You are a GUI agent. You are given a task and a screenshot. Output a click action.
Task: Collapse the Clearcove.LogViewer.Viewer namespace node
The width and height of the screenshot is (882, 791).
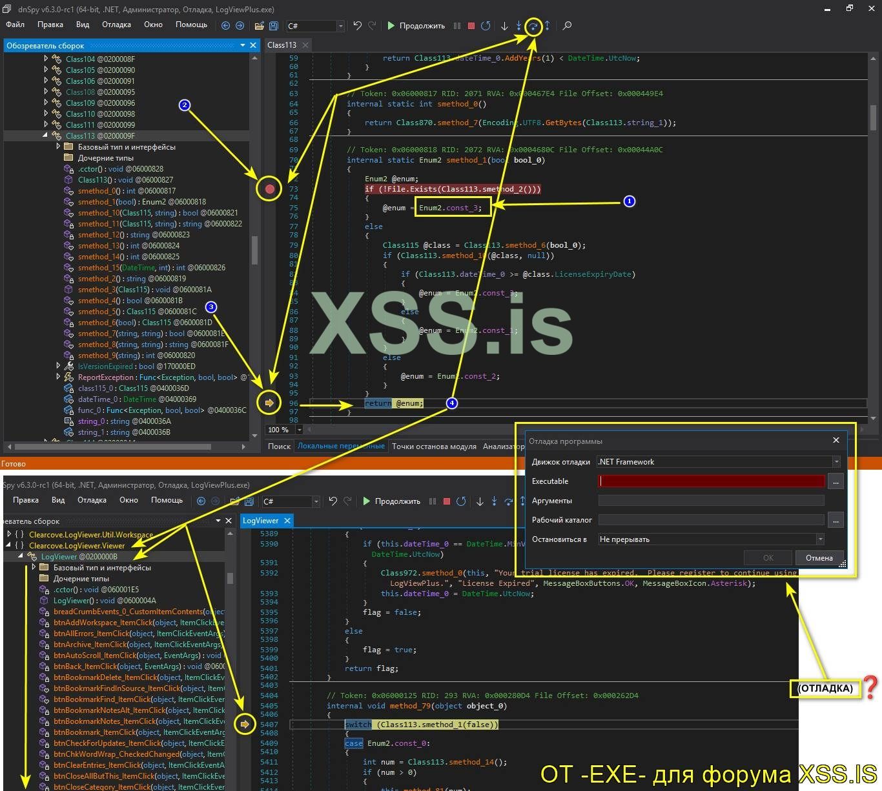click(9, 545)
